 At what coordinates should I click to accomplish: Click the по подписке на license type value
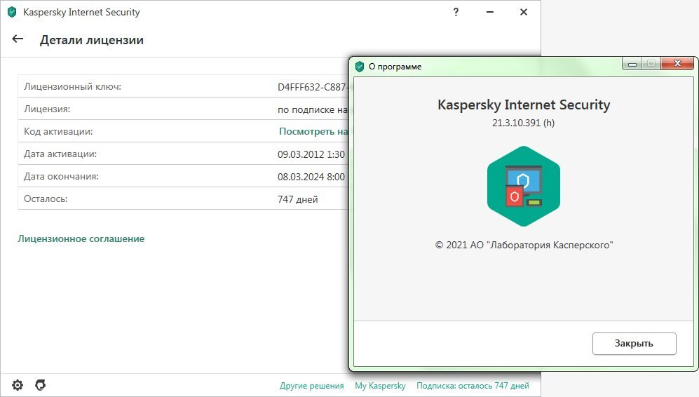click(x=313, y=109)
